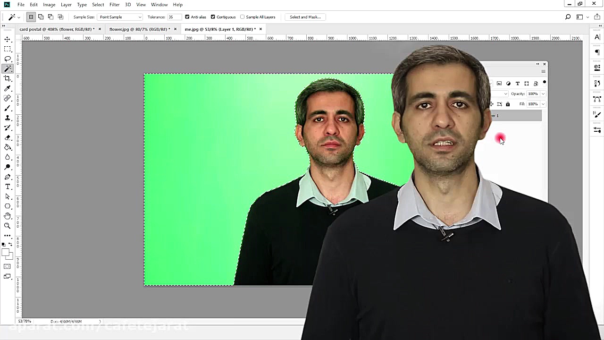
Task: Select the Horizontal Type tool
Action: coord(8,187)
